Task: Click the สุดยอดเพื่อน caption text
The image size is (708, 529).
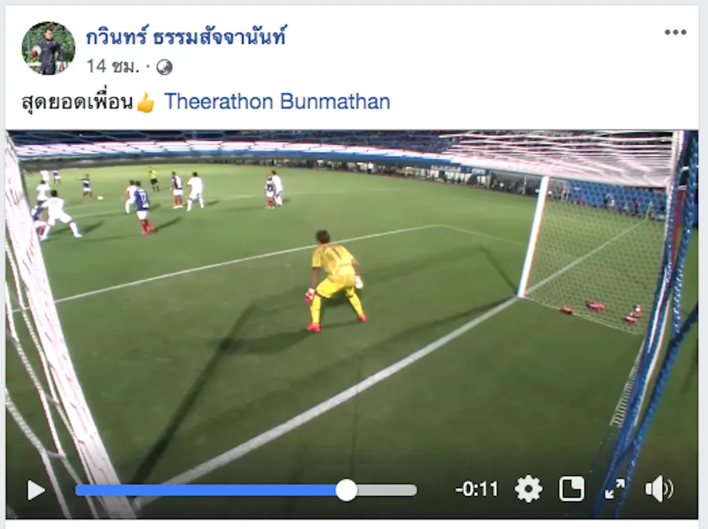Action: [77, 103]
